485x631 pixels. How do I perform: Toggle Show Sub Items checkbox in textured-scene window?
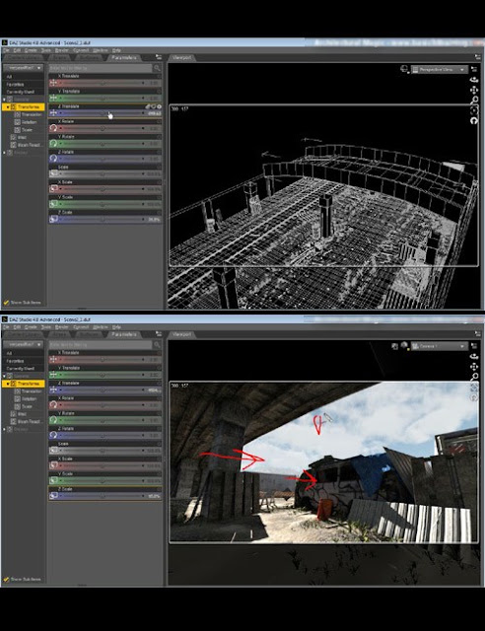coord(6,579)
